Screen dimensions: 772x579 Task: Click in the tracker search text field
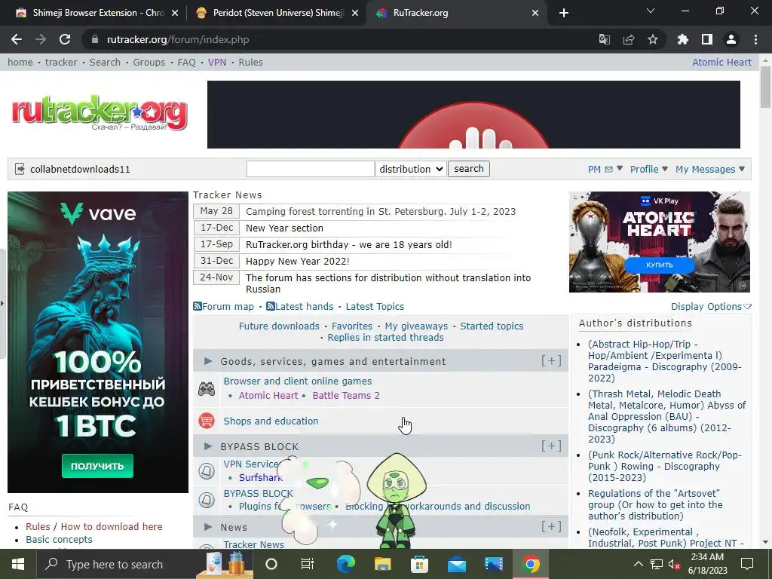coord(310,169)
